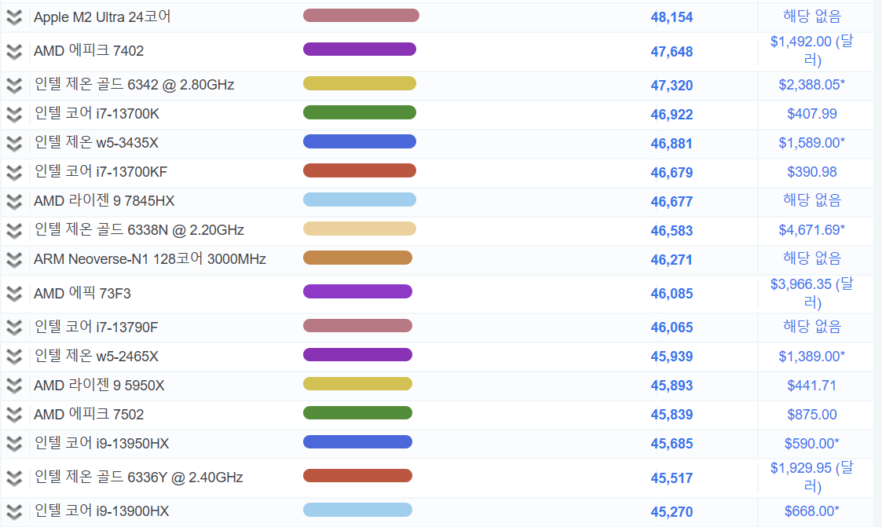Expand chevron beside 인텔 코어 i7-13700K
The width and height of the screenshot is (882, 527).
14,115
